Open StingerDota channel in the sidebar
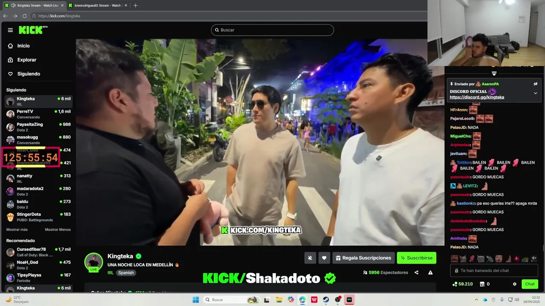This screenshot has width=545, height=306. [x=38, y=217]
